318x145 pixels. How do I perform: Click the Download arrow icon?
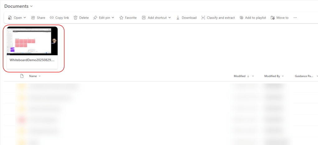pos(178,18)
